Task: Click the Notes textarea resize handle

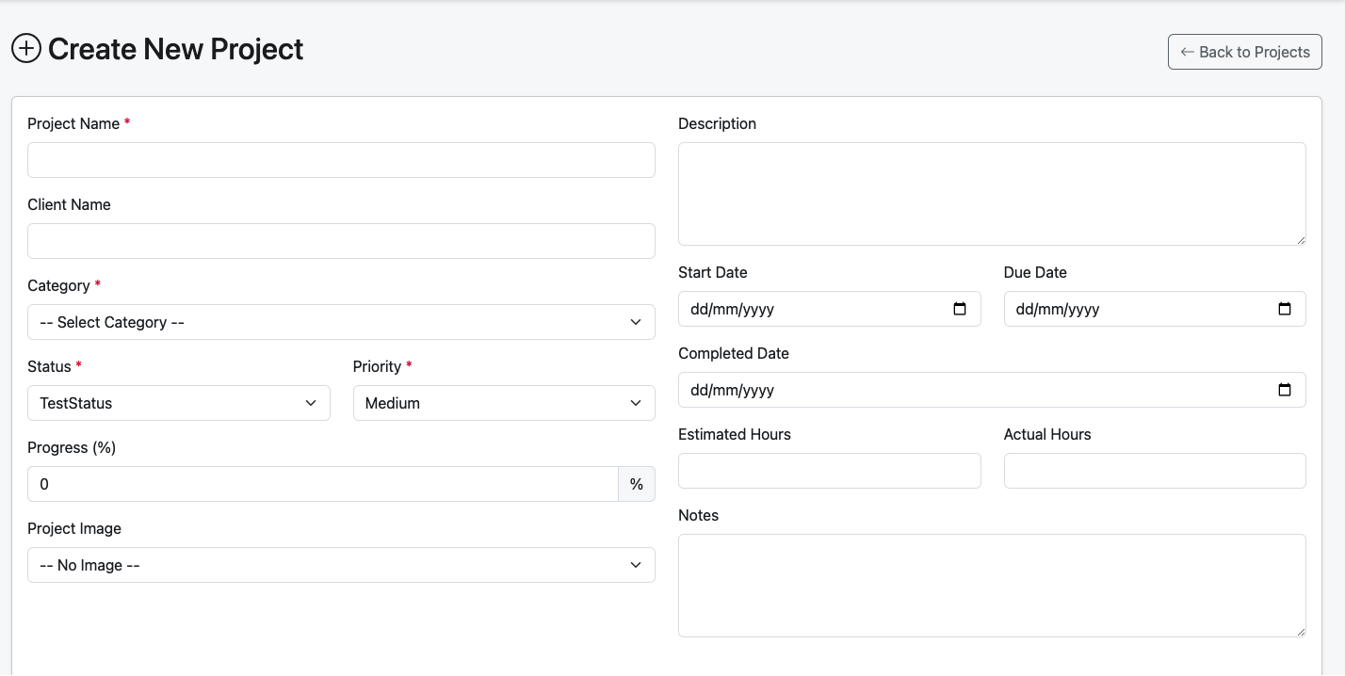Action: (x=1300, y=631)
